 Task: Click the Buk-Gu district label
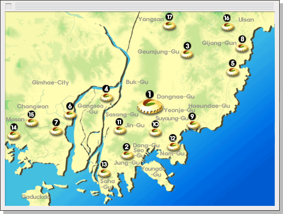click(137, 82)
